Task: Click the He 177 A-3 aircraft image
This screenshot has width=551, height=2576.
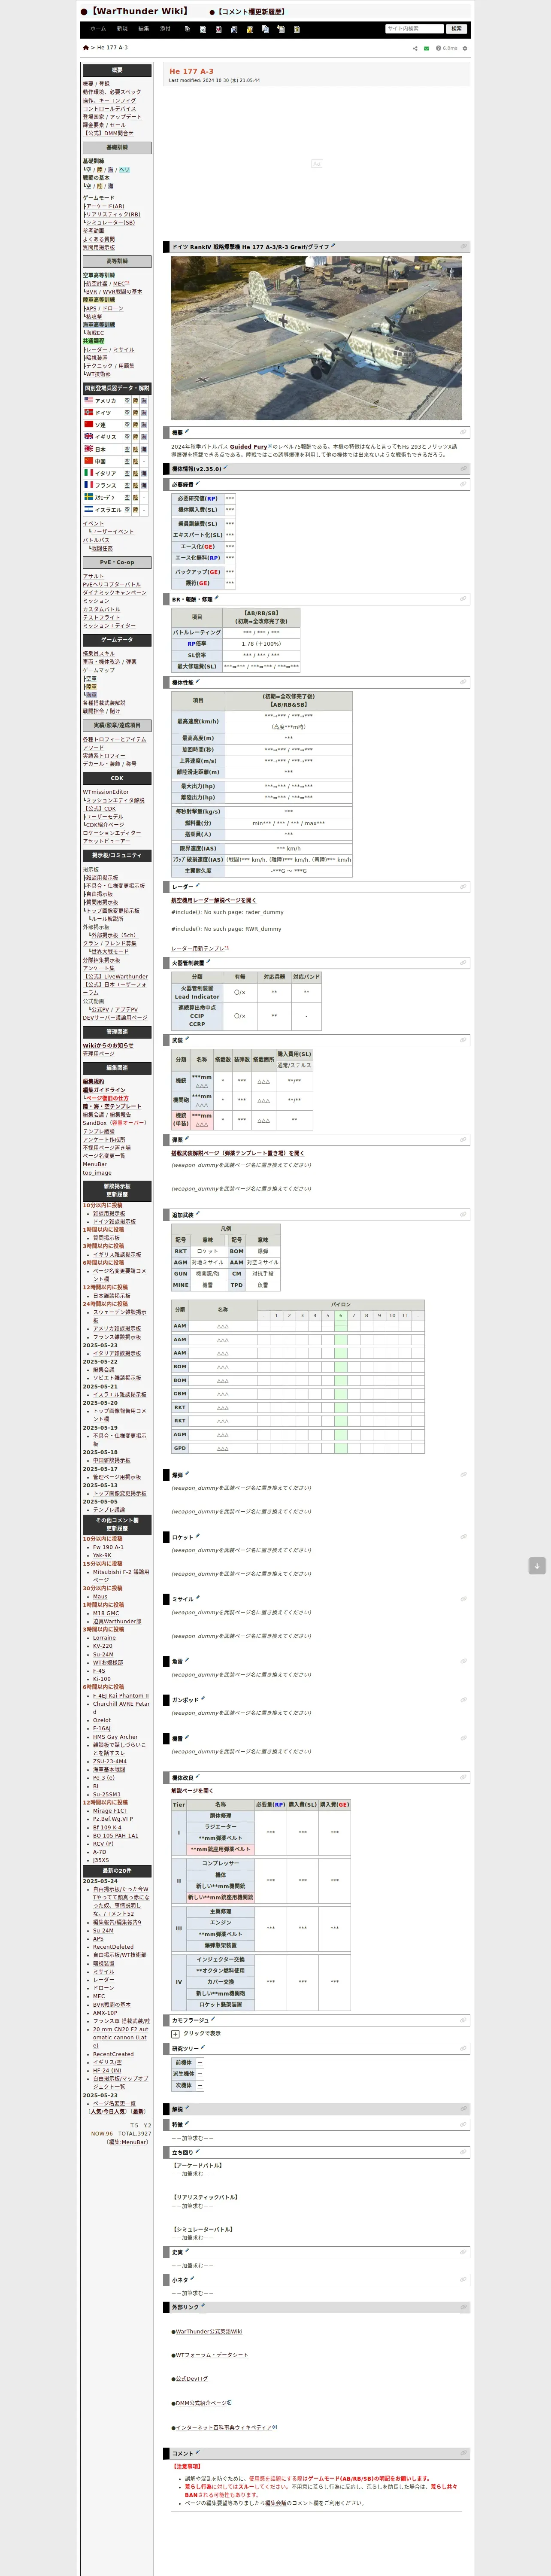Action: 316,338
